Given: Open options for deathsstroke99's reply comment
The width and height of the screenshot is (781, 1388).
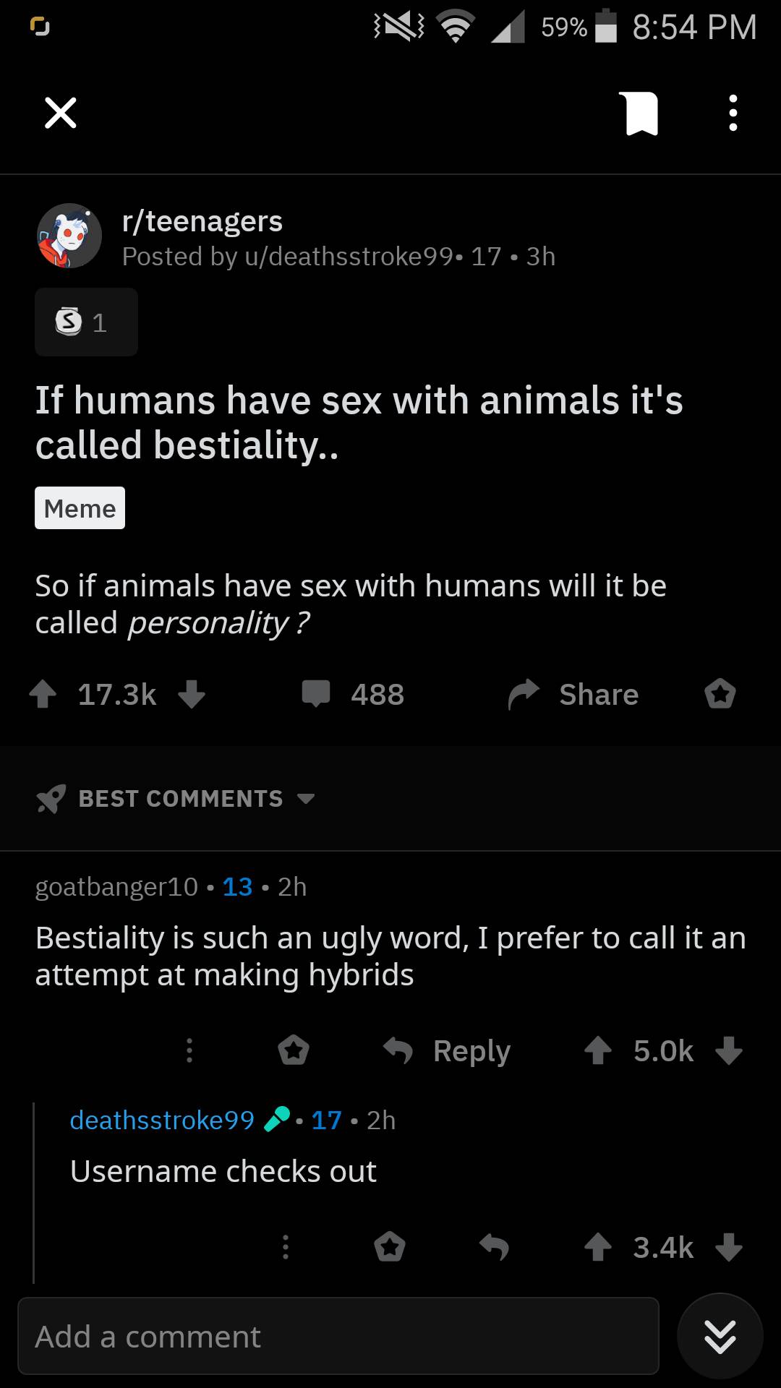Looking at the screenshot, I should 286,1247.
